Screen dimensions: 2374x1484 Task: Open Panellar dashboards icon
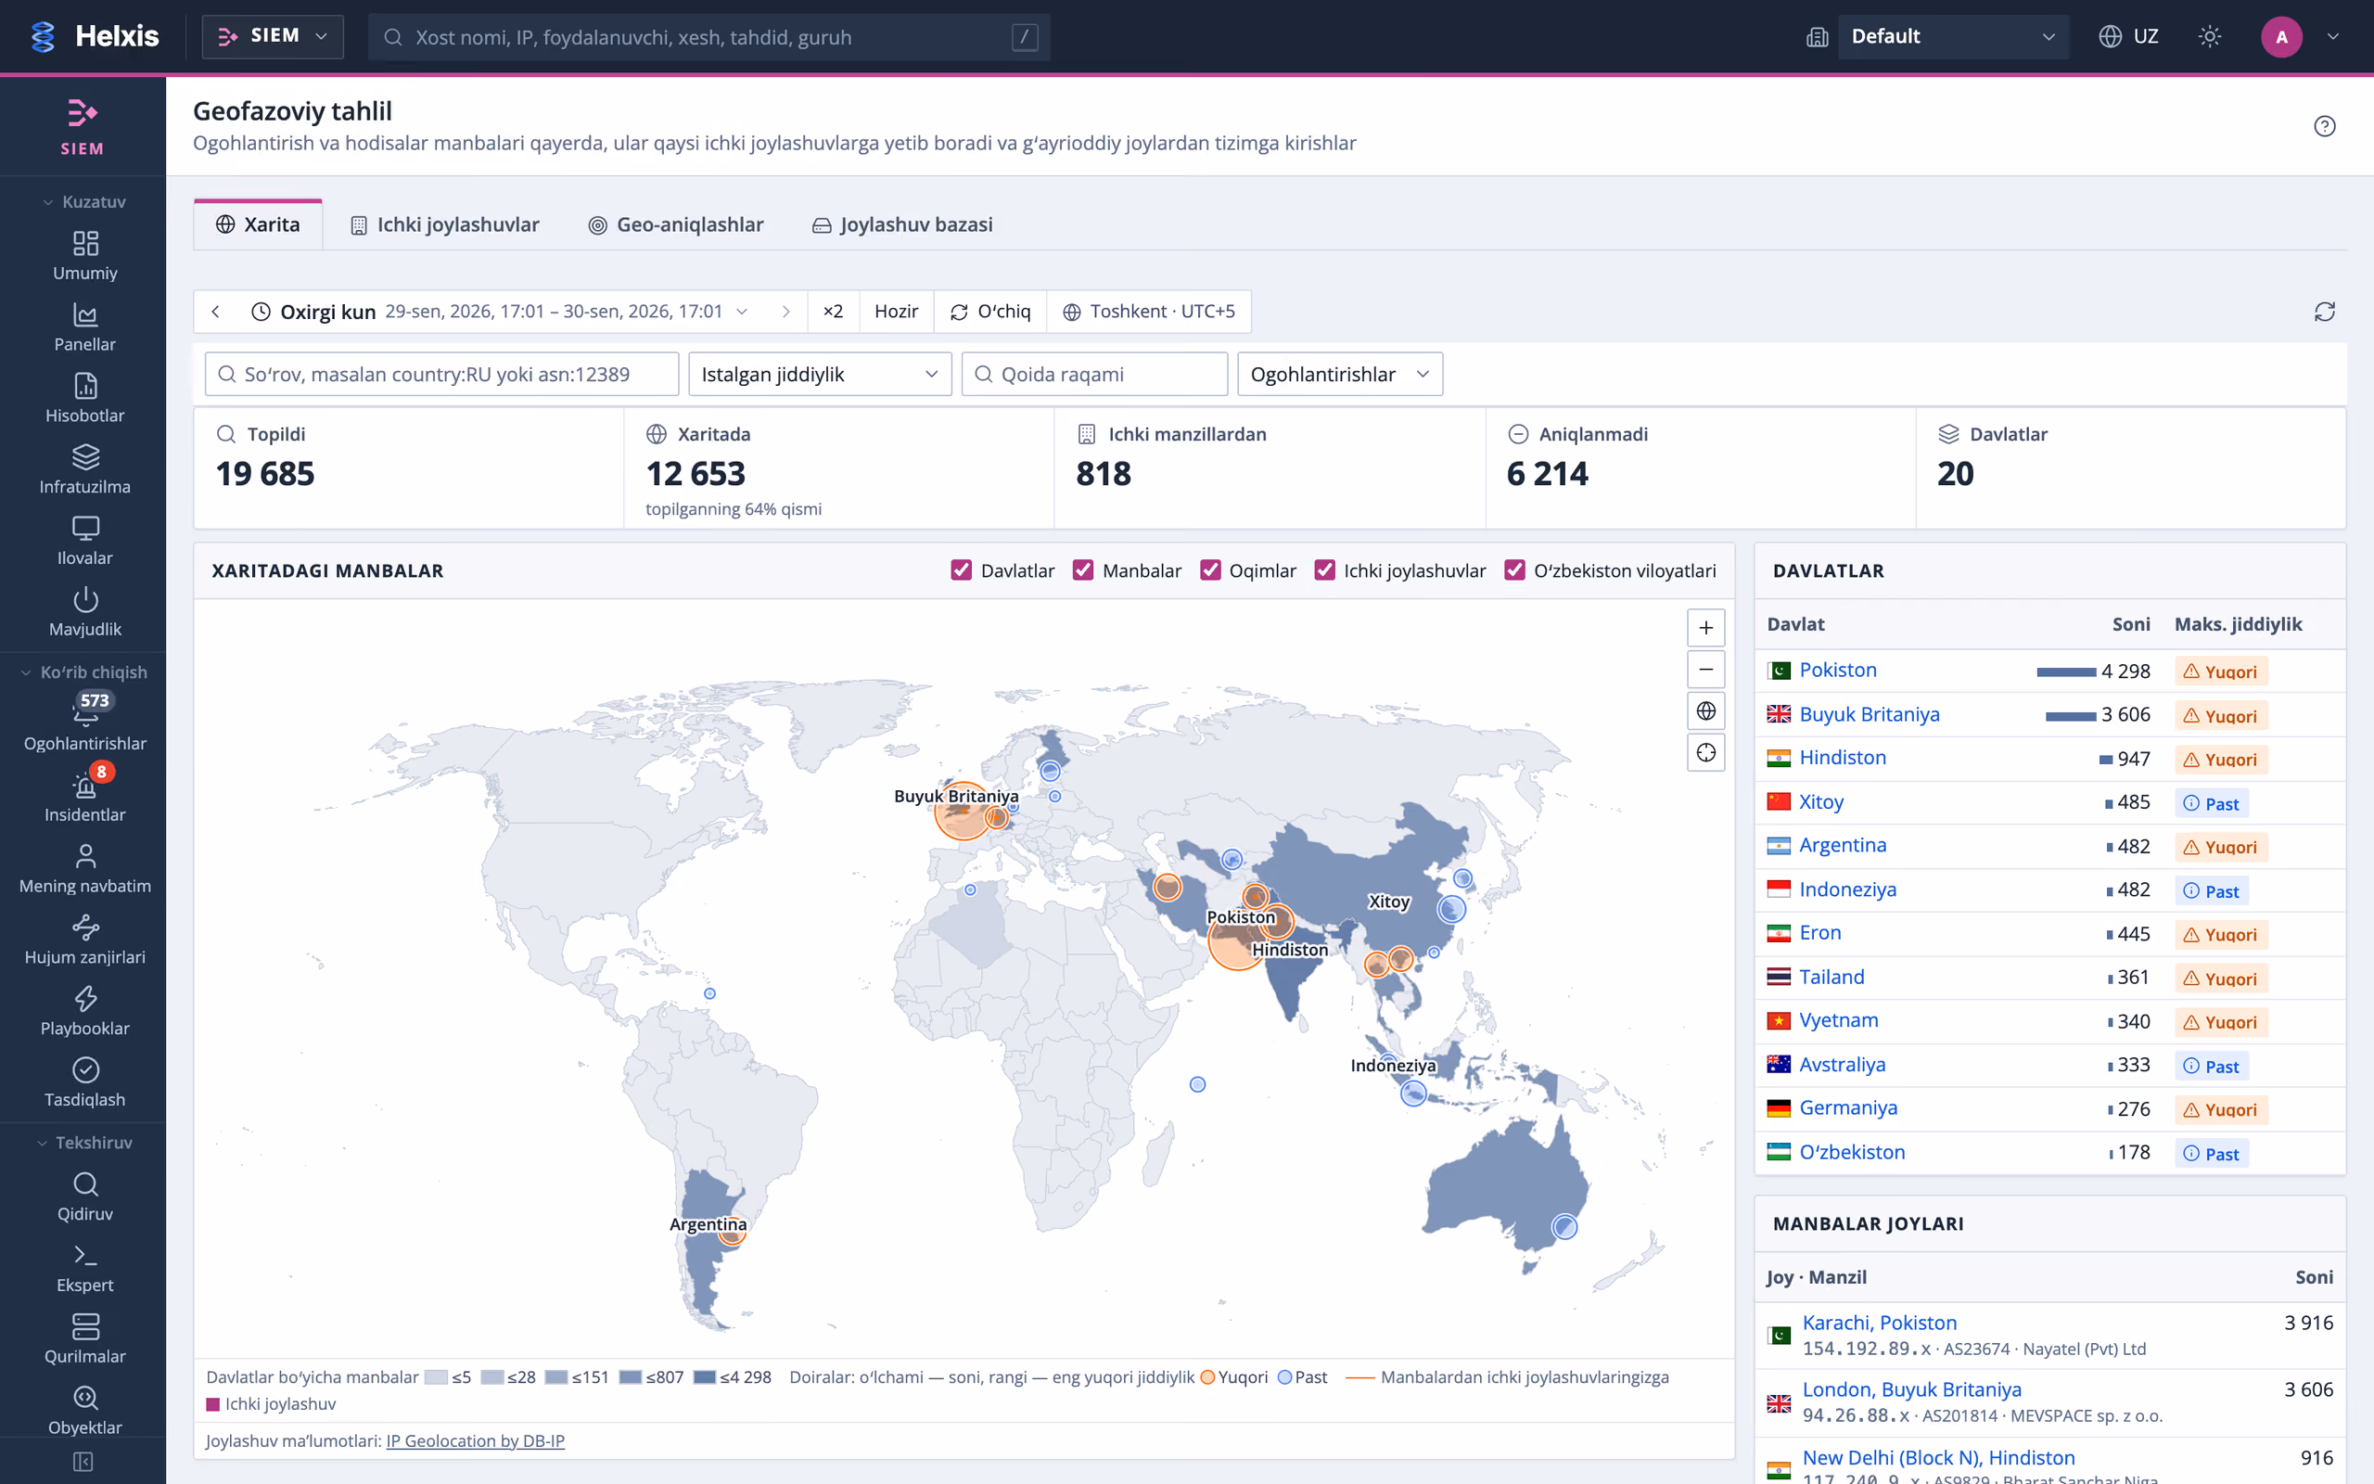(84, 327)
